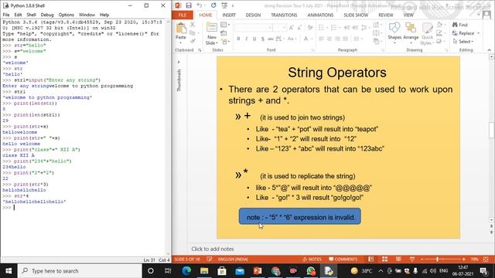The image size is (495, 278).
Task: Toggle text Shadow formatting
Action: point(262,39)
